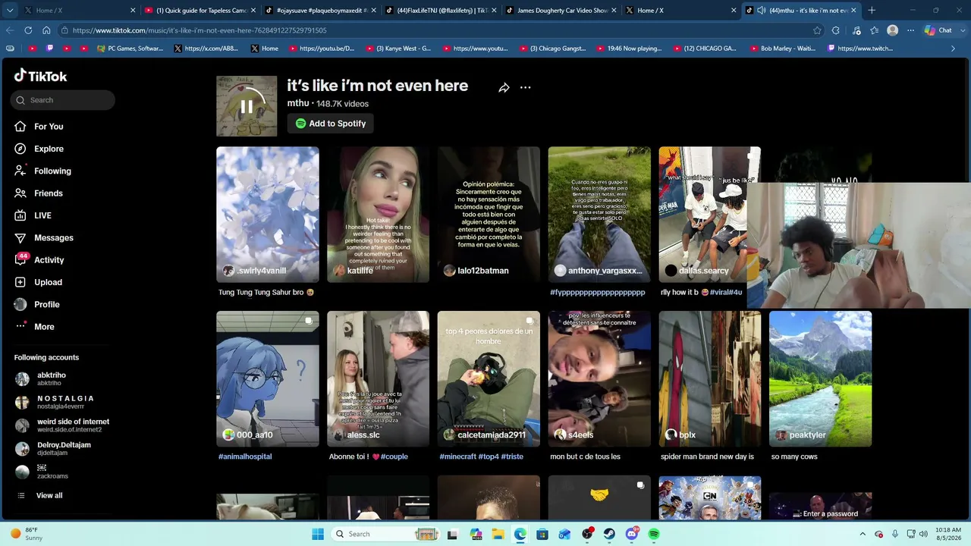Click the Add to Spotify button
Screen dimensions: 971x546
pyautogui.click(x=330, y=124)
